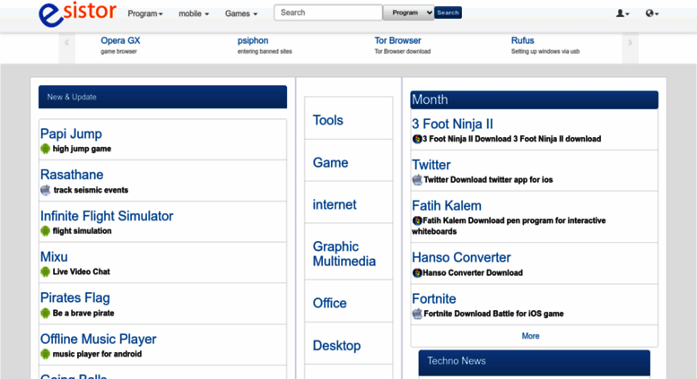The image size is (697, 379).
Task: Click the Search button
Action: (448, 13)
